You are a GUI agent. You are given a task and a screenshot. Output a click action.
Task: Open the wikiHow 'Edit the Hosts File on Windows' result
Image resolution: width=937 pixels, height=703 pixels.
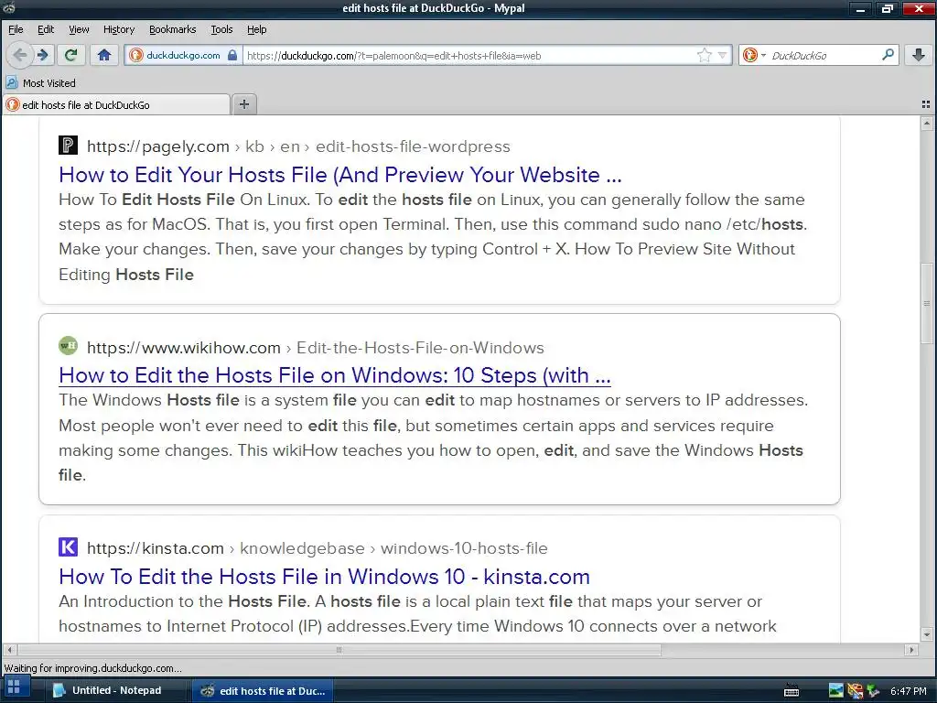[x=335, y=375]
